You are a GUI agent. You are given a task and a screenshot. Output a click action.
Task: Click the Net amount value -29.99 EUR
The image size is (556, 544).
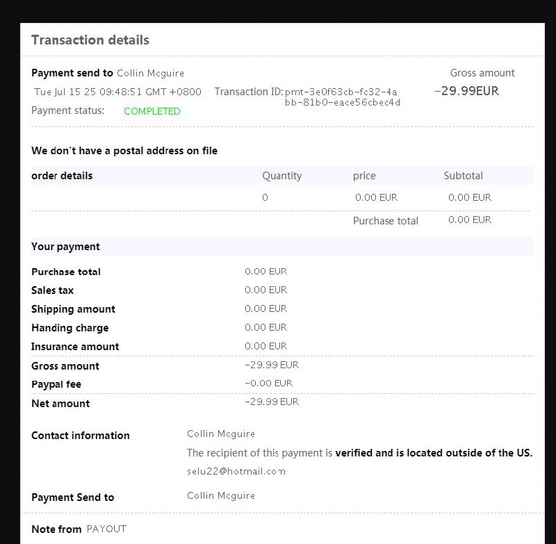272,402
